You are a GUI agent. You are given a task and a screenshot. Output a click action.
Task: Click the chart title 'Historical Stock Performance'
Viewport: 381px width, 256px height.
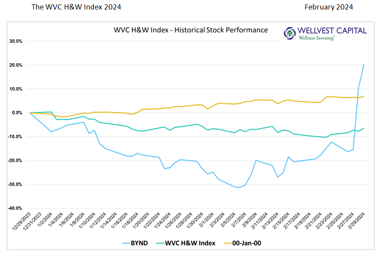click(190, 30)
